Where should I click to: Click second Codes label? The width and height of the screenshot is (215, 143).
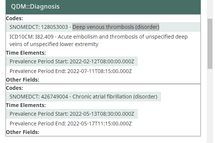coord(14,88)
